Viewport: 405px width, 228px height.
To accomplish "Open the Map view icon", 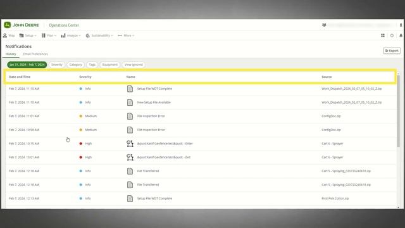I will tap(5, 35).
